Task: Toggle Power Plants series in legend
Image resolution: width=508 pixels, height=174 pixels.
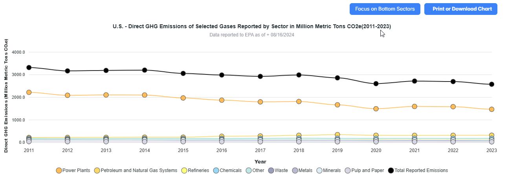Action: point(73,170)
